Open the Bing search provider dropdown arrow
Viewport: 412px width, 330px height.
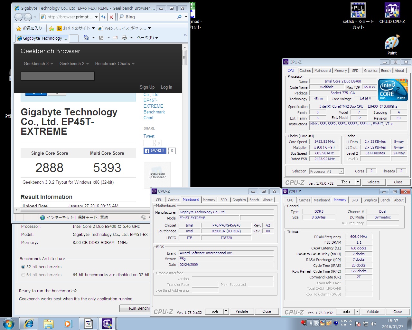pyautogui.click(x=186, y=17)
